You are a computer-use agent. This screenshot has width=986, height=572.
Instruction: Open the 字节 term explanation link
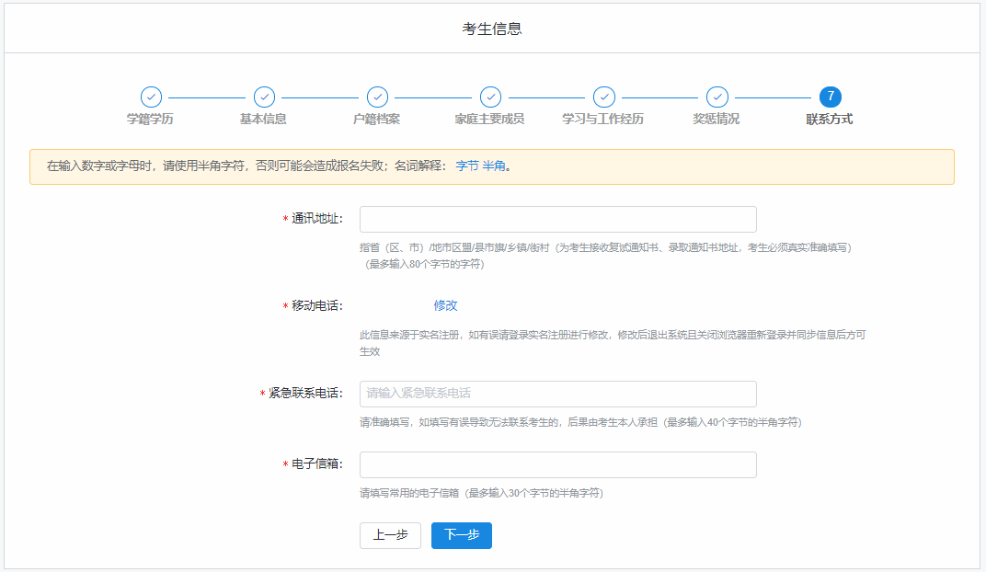click(x=467, y=166)
